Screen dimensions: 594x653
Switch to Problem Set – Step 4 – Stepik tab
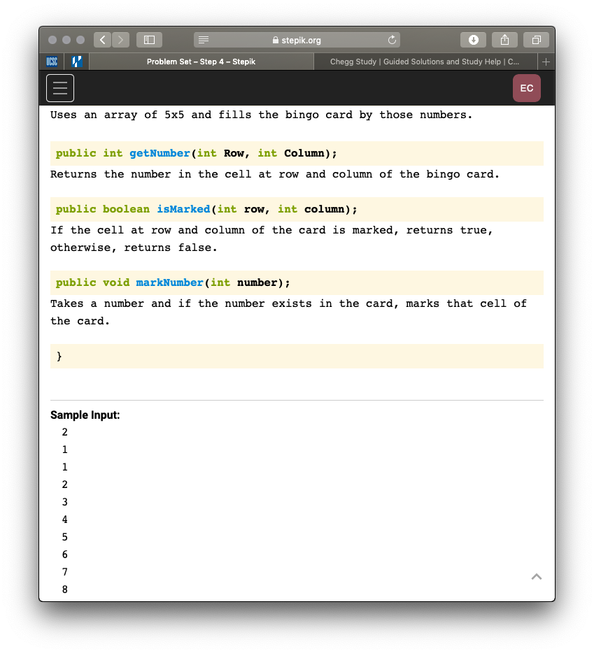pyautogui.click(x=201, y=62)
